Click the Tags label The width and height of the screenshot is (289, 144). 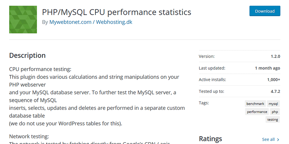click(x=204, y=103)
